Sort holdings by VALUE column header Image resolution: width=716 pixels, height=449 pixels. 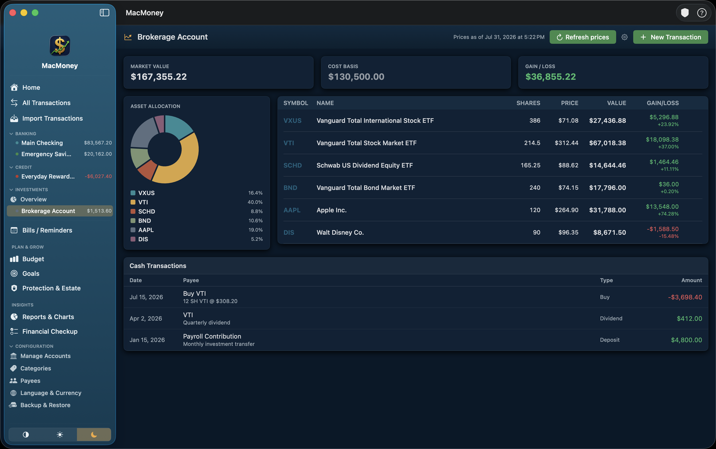point(616,103)
